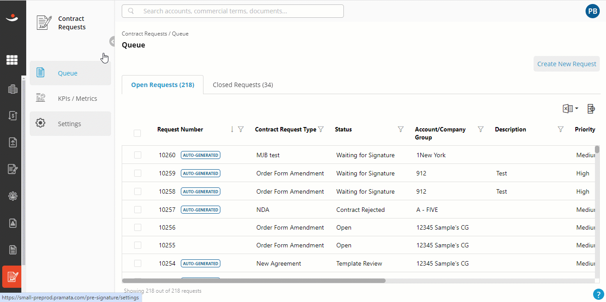Filter the Contract Request Type column

click(x=321, y=129)
